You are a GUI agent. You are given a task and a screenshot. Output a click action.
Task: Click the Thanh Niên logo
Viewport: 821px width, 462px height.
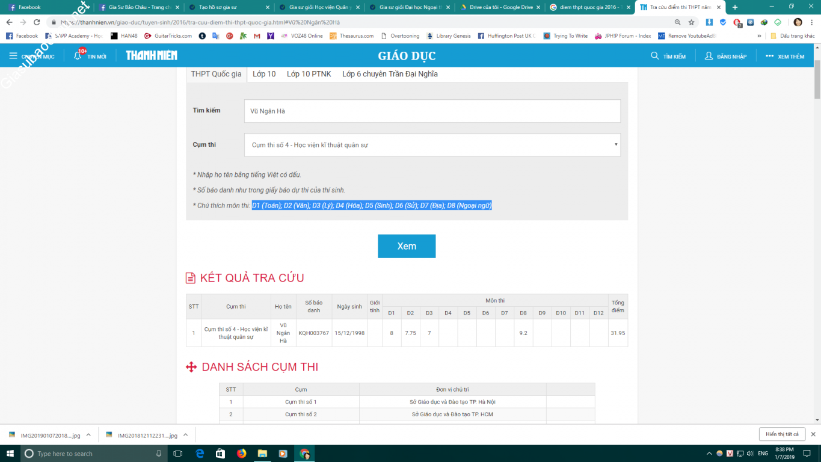pos(152,55)
